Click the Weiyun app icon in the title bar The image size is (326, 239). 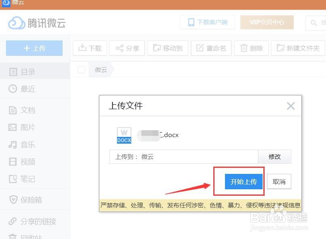[6, 3]
